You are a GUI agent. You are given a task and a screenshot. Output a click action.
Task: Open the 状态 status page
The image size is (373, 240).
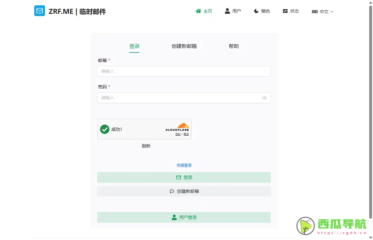291,11
